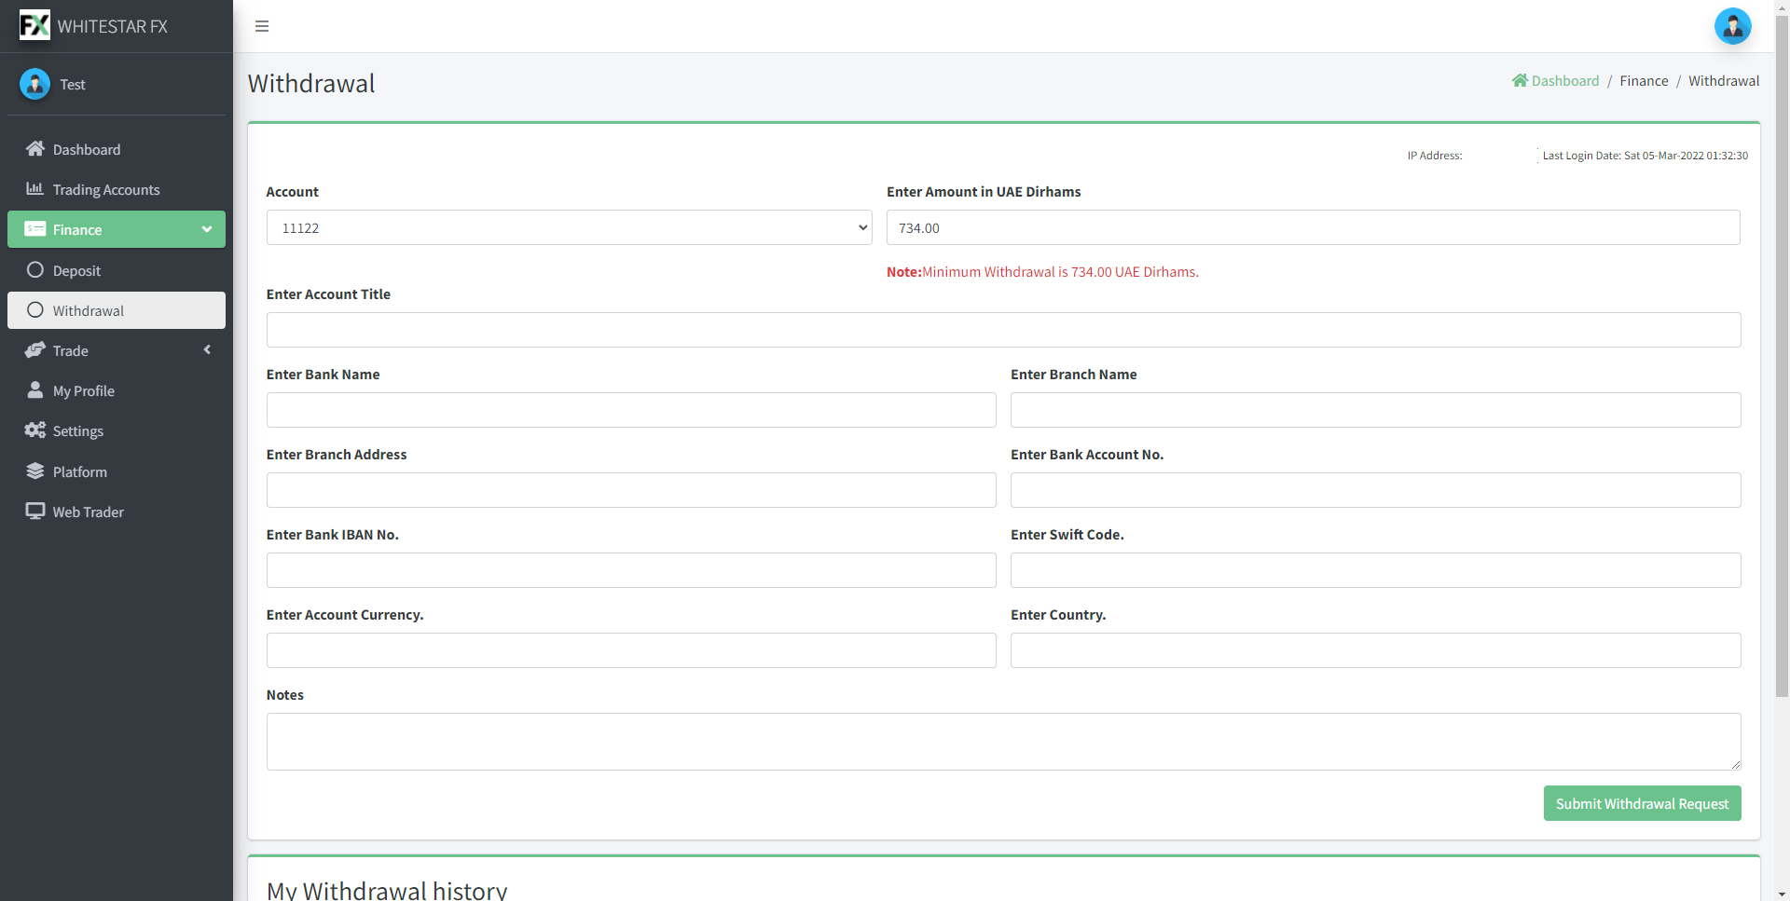
Task: Click the page vertical scrollbar
Action: [x=1782, y=354]
